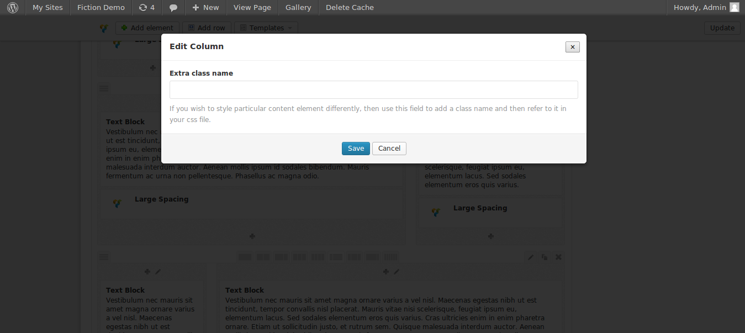This screenshot has height=333, width=745.
Task: Click the Add row button
Action: [x=207, y=28]
